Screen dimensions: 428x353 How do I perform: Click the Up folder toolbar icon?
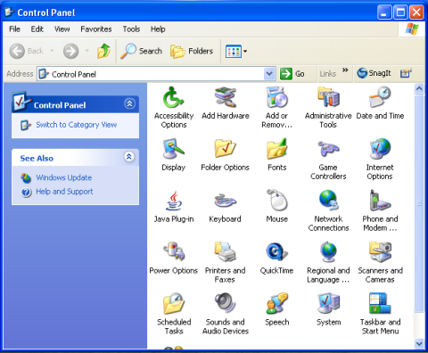click(x=103, y=51)
